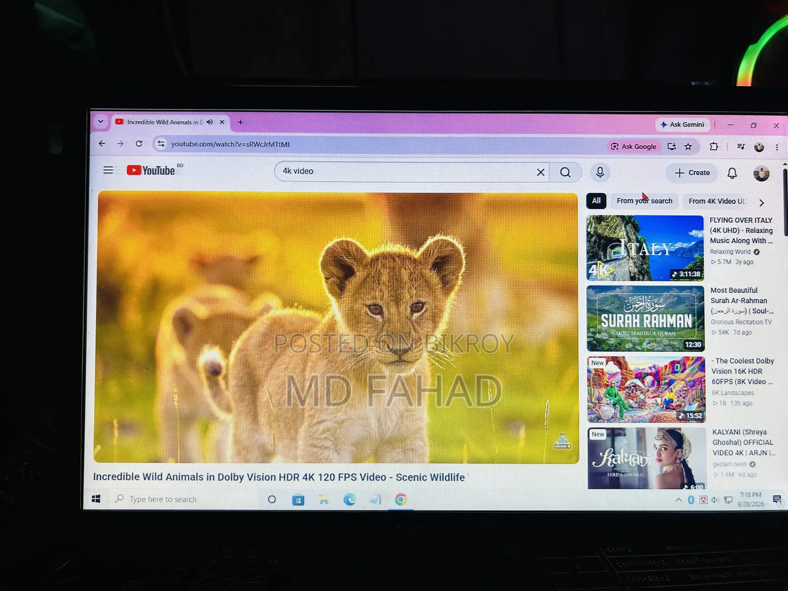The height and width of the screenshot is (591, 788).
Task: Open Windows Action Center notifications
Action: 777,500
